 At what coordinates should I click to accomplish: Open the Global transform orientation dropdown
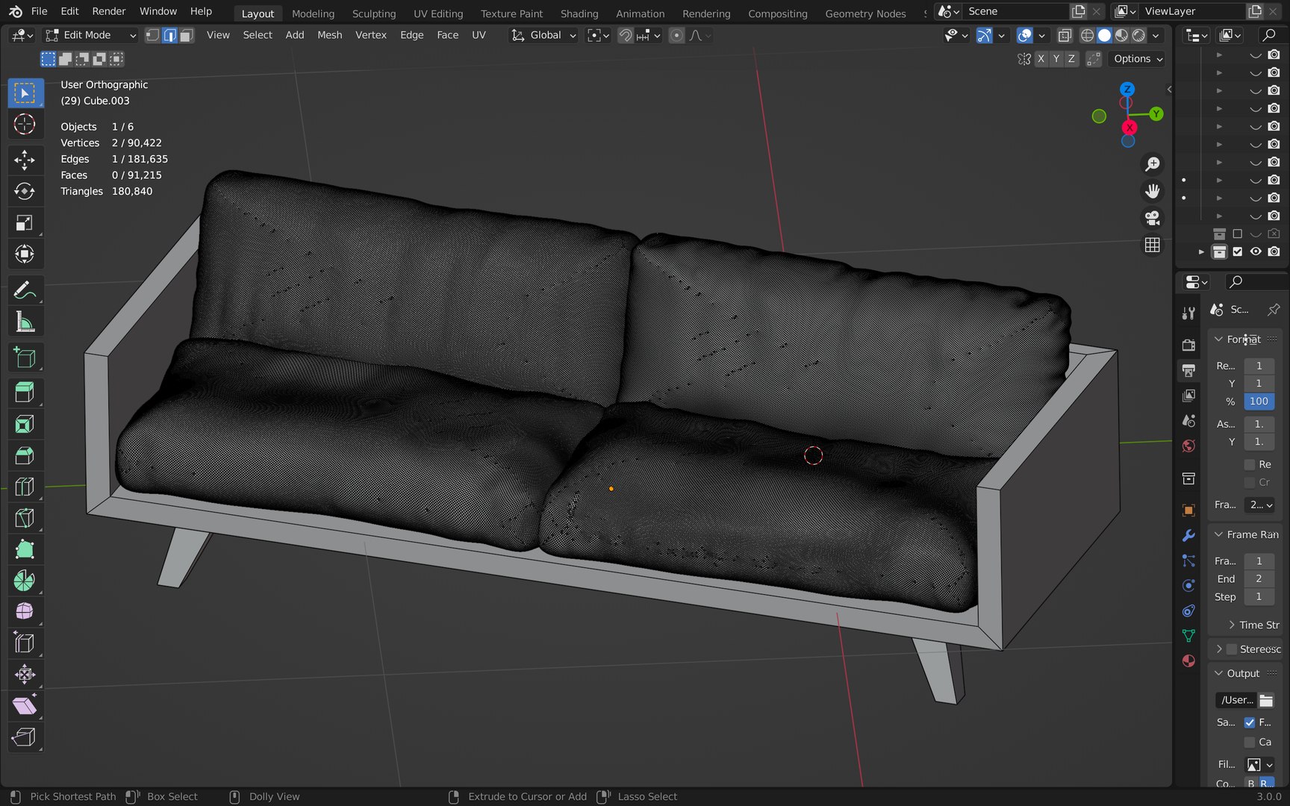(543, 35)
